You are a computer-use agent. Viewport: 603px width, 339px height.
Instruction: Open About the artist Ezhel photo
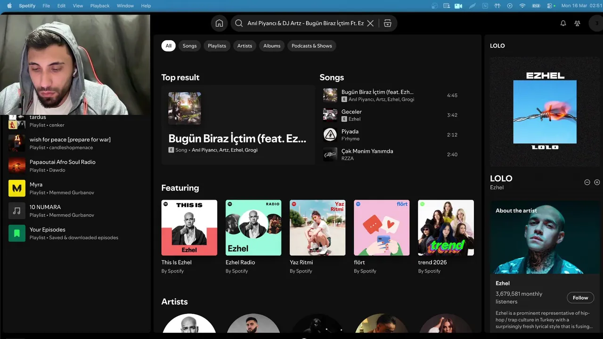pyautogui.click(x=545, y=237)
